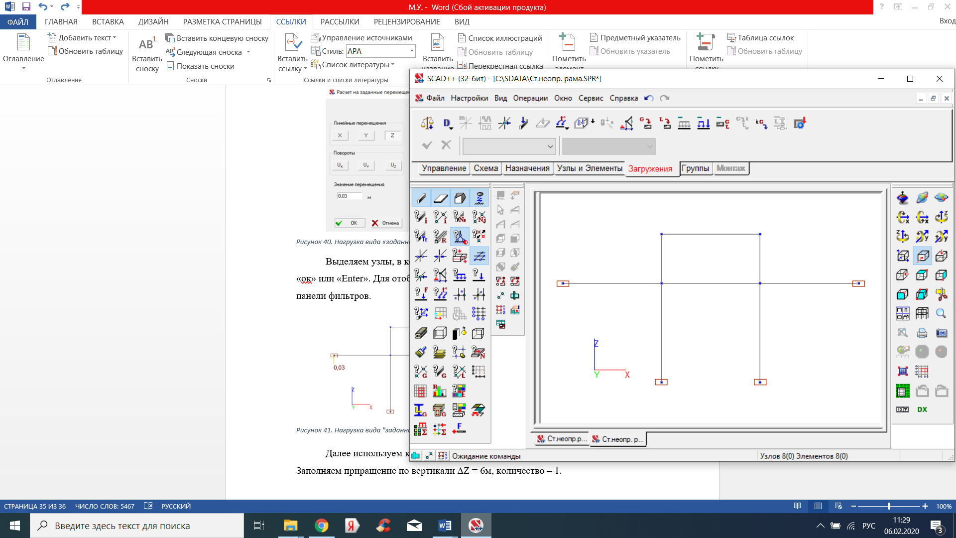Click the green DX icon
Screen dimensions: 956x538
(x=922, y=409)
